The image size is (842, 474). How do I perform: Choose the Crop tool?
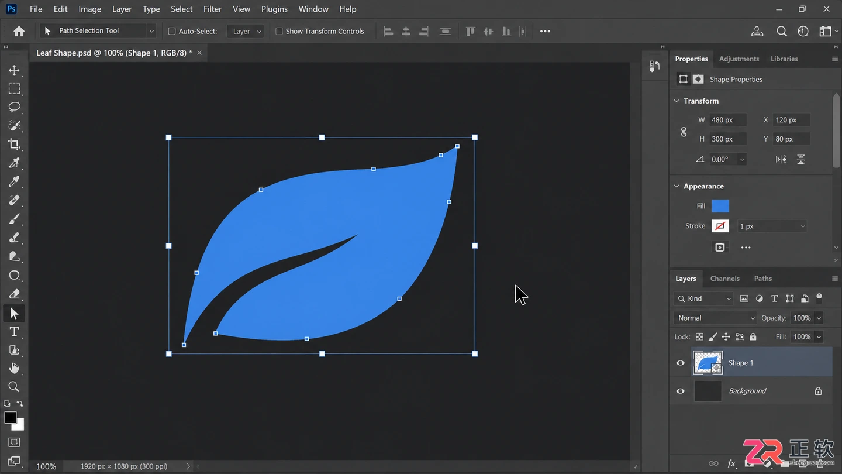tap(14, 144)
